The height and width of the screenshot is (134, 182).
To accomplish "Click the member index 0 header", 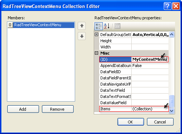I will (x=10, y=25).
